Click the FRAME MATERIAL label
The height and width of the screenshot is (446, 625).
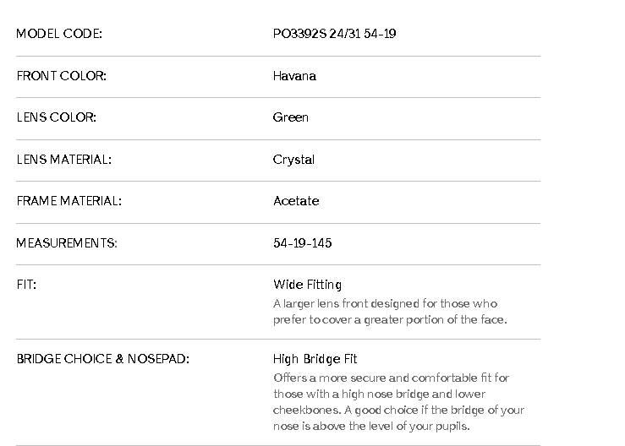coord(69,201)
